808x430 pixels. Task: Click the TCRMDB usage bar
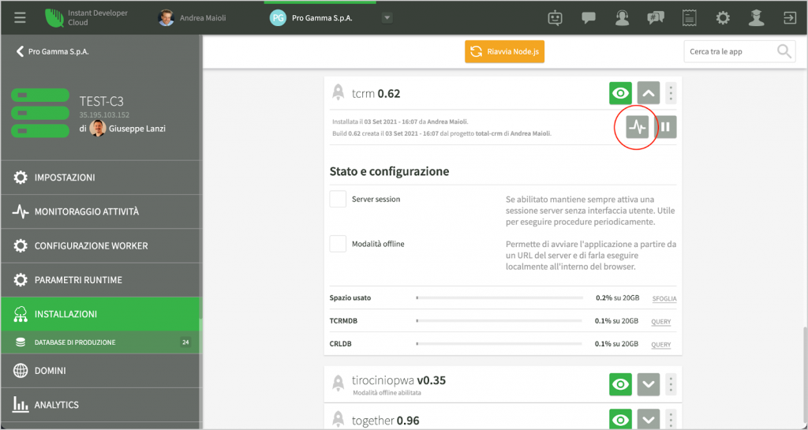click(x=499, y=321)
